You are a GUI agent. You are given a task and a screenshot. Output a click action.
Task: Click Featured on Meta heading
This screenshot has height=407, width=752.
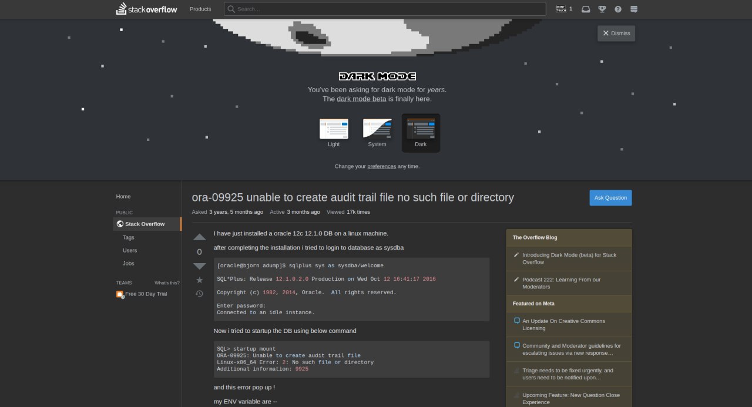click(x=533, y=303)
